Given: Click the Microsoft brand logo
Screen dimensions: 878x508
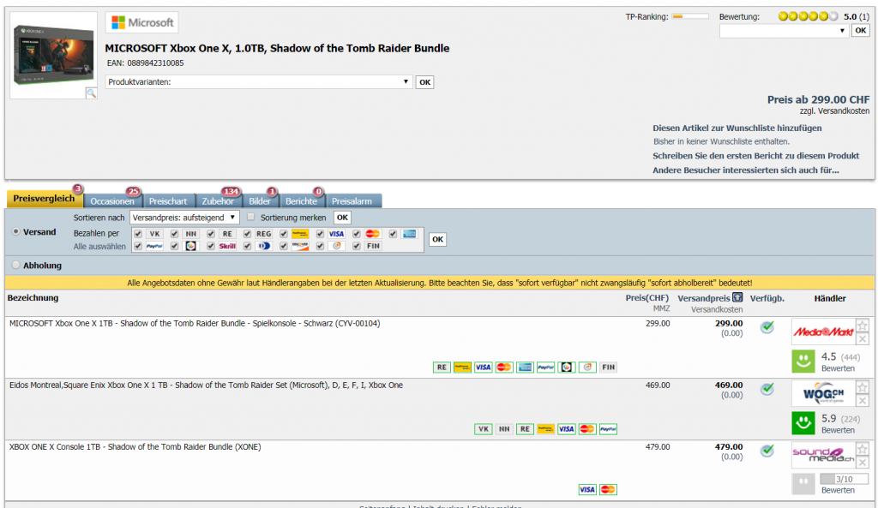Looking at the screenshot, I should (141, 22).
